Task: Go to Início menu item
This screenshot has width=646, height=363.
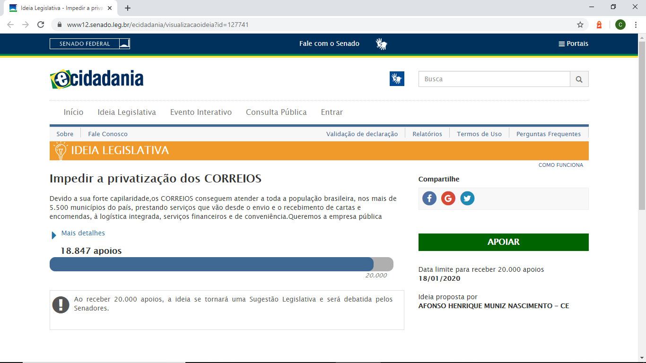Action: [73, 112]
